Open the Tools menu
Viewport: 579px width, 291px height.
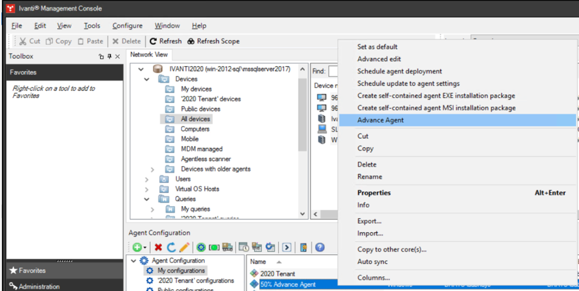[x=92, y=26]
